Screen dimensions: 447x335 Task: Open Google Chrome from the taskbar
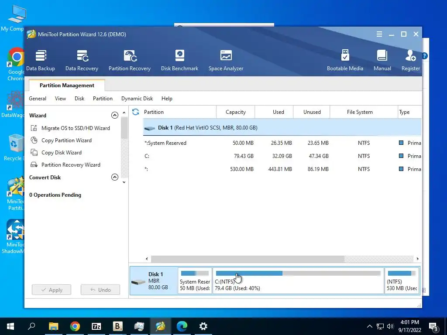coord(75,326)
